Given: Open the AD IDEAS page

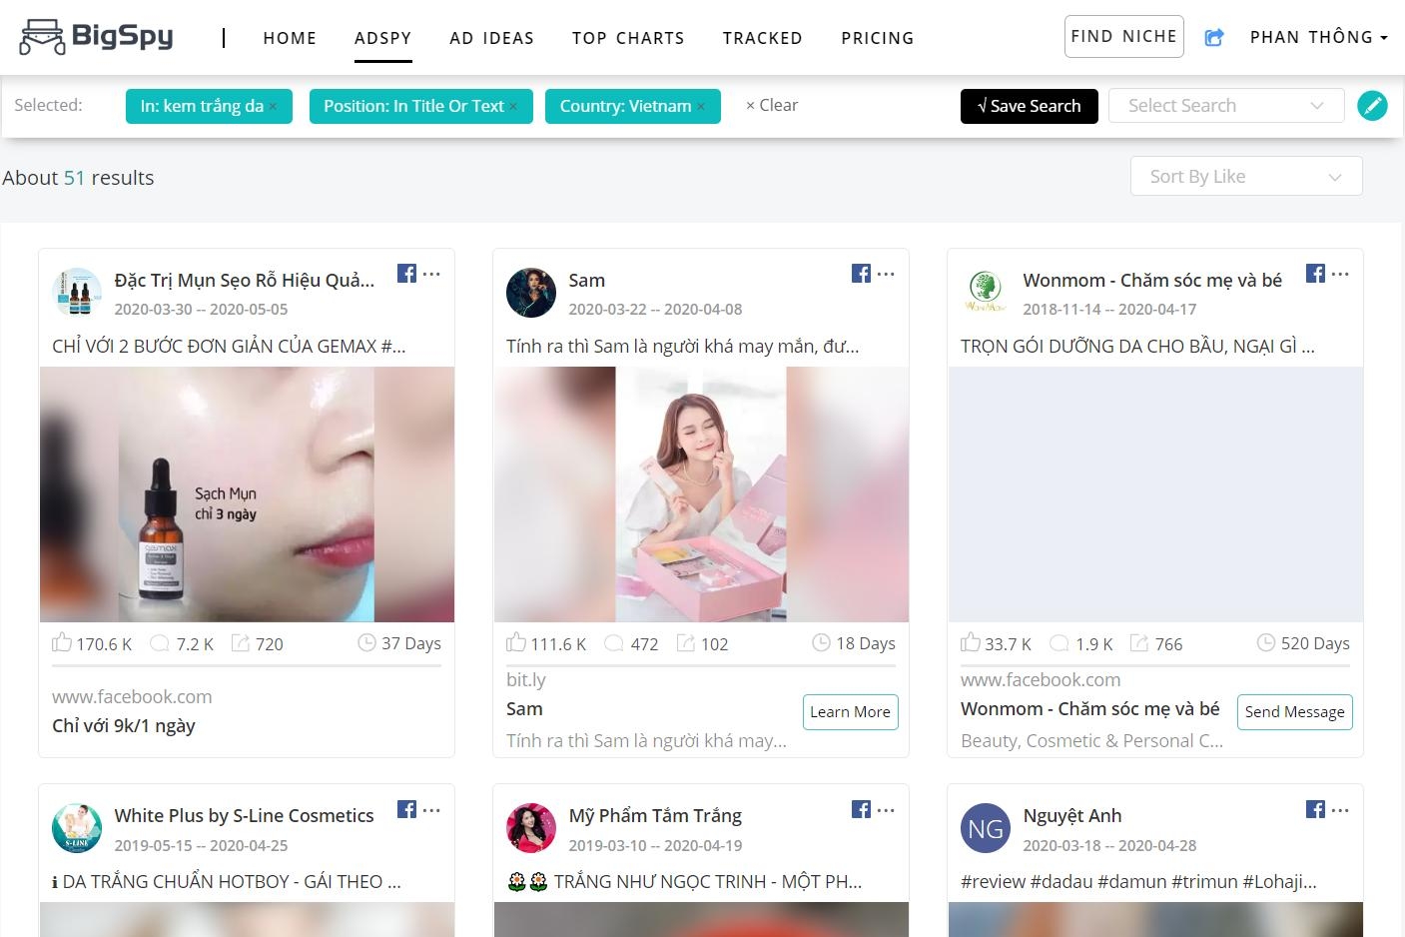Looking at the screenshot, I should (491, 38).
